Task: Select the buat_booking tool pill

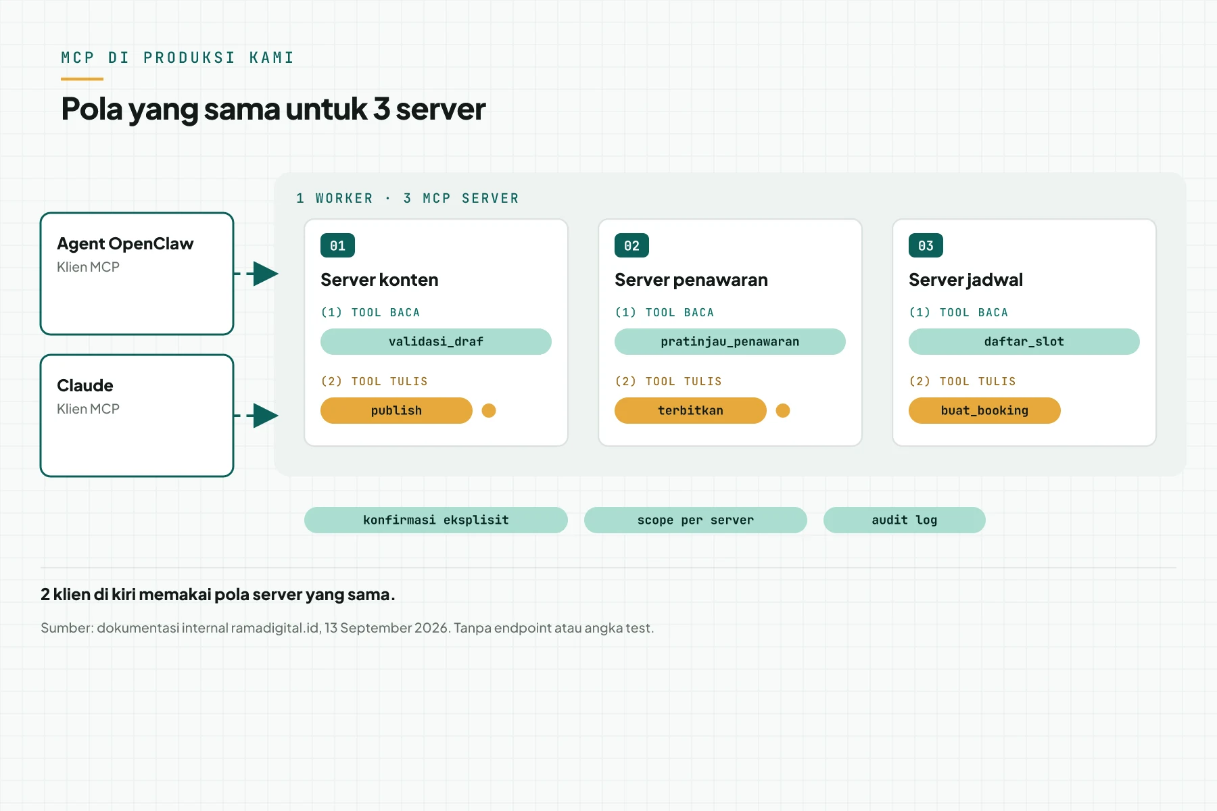Action: (x=984, y=410)
